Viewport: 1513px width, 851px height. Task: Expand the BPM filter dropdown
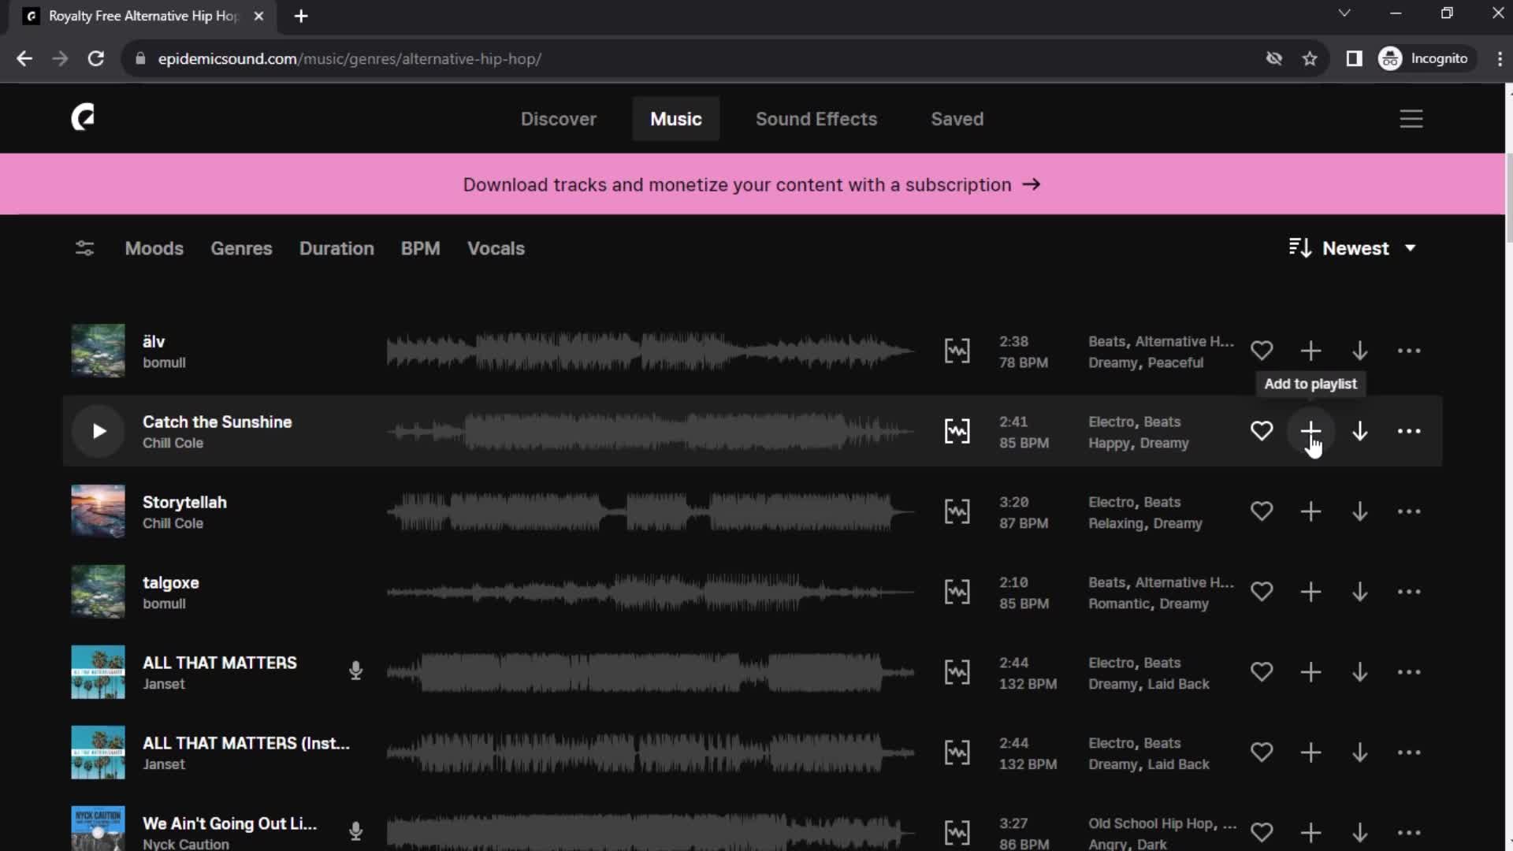click(421, 248)
